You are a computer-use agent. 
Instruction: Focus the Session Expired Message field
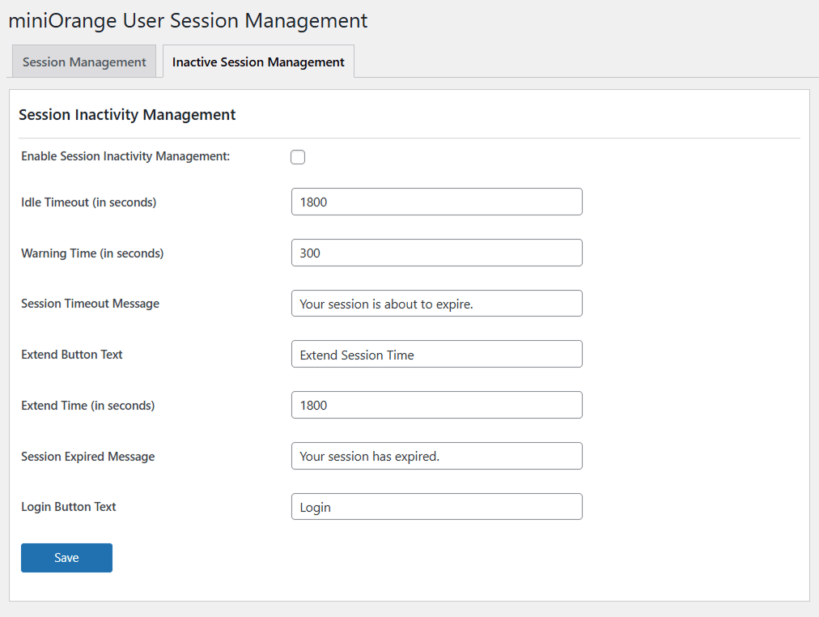pos(437,456)
